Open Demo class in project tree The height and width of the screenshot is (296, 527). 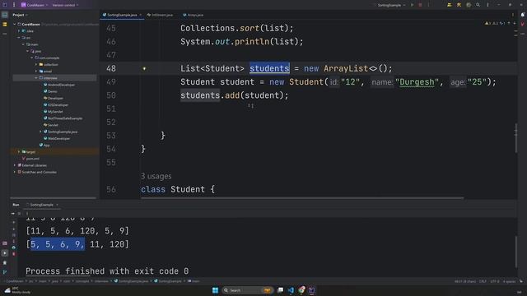click(x=50, y=91)
